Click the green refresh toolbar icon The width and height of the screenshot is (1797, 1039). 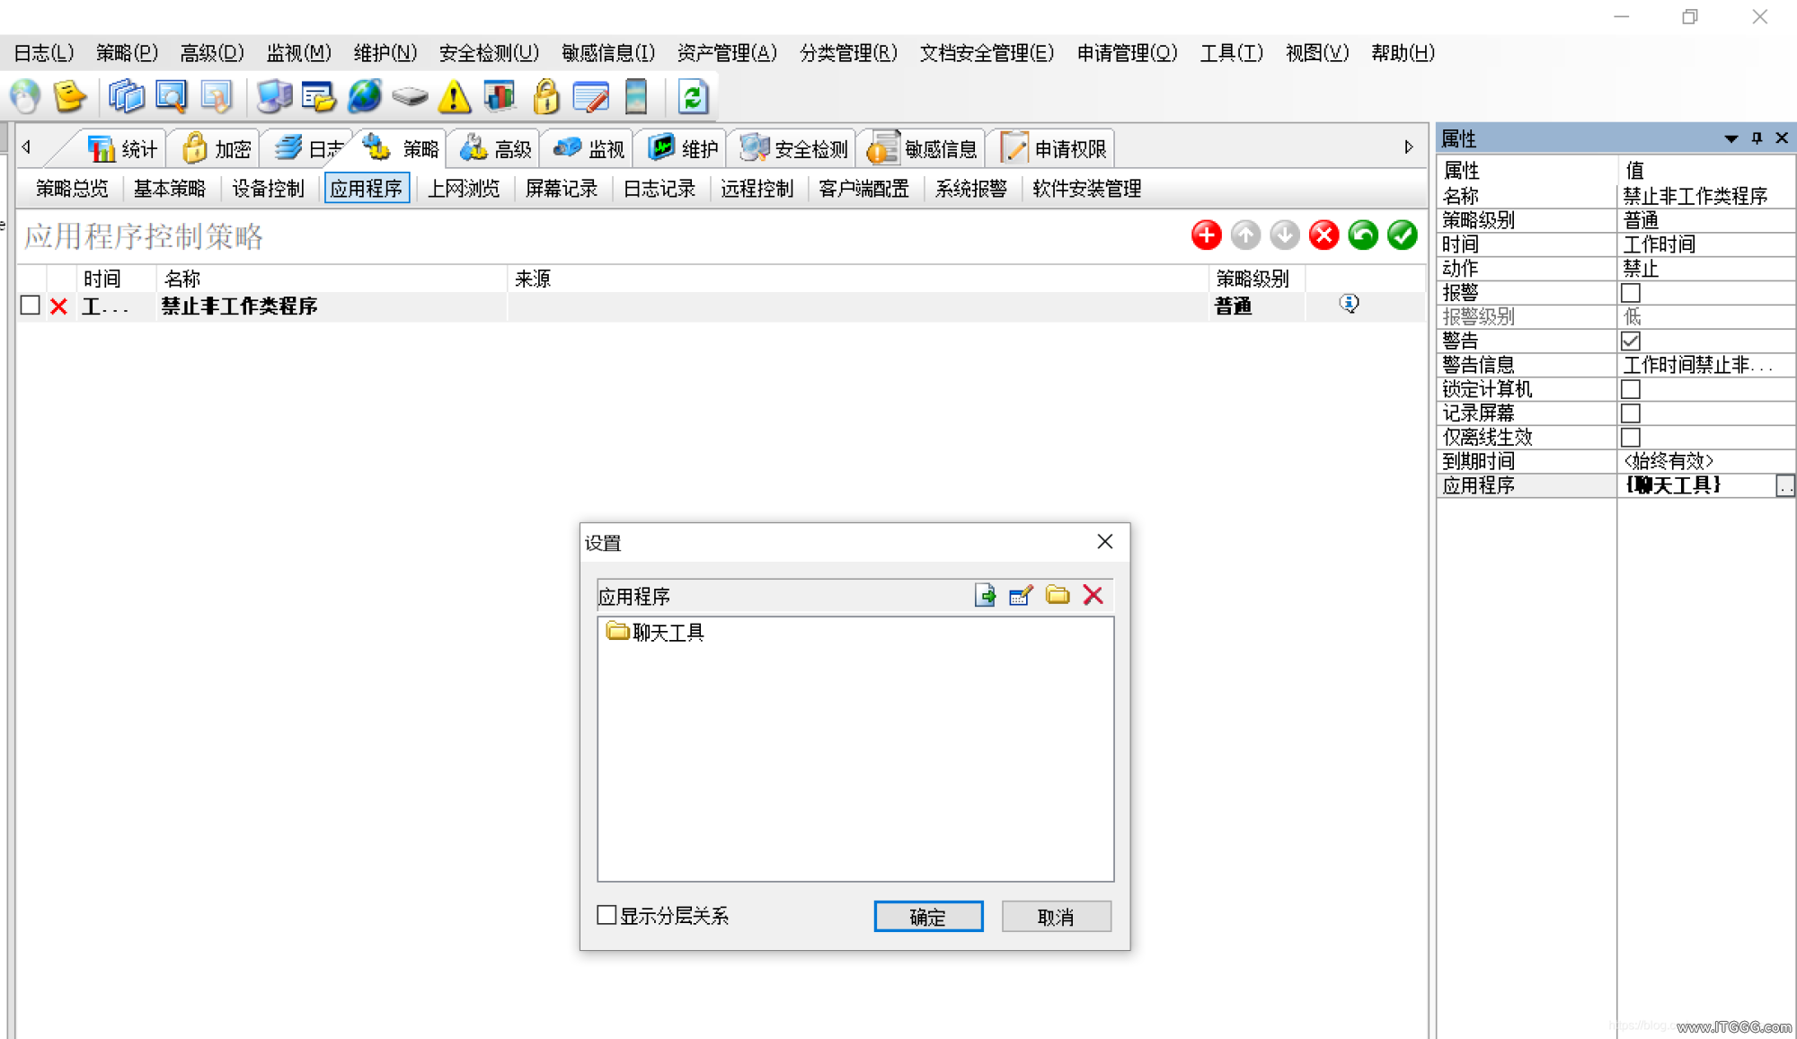pos(693,97)
